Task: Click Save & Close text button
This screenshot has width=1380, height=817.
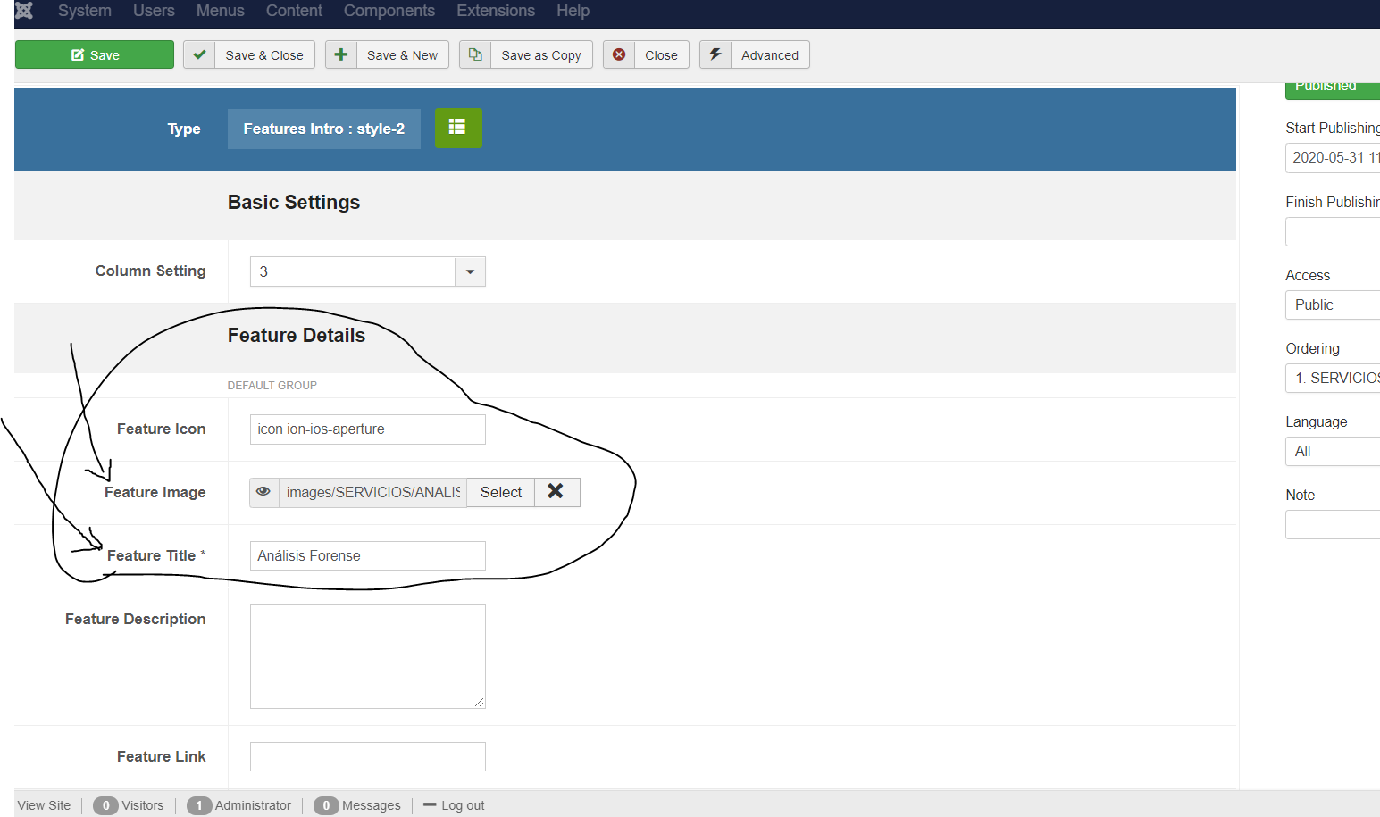Action: pos(264,54)
